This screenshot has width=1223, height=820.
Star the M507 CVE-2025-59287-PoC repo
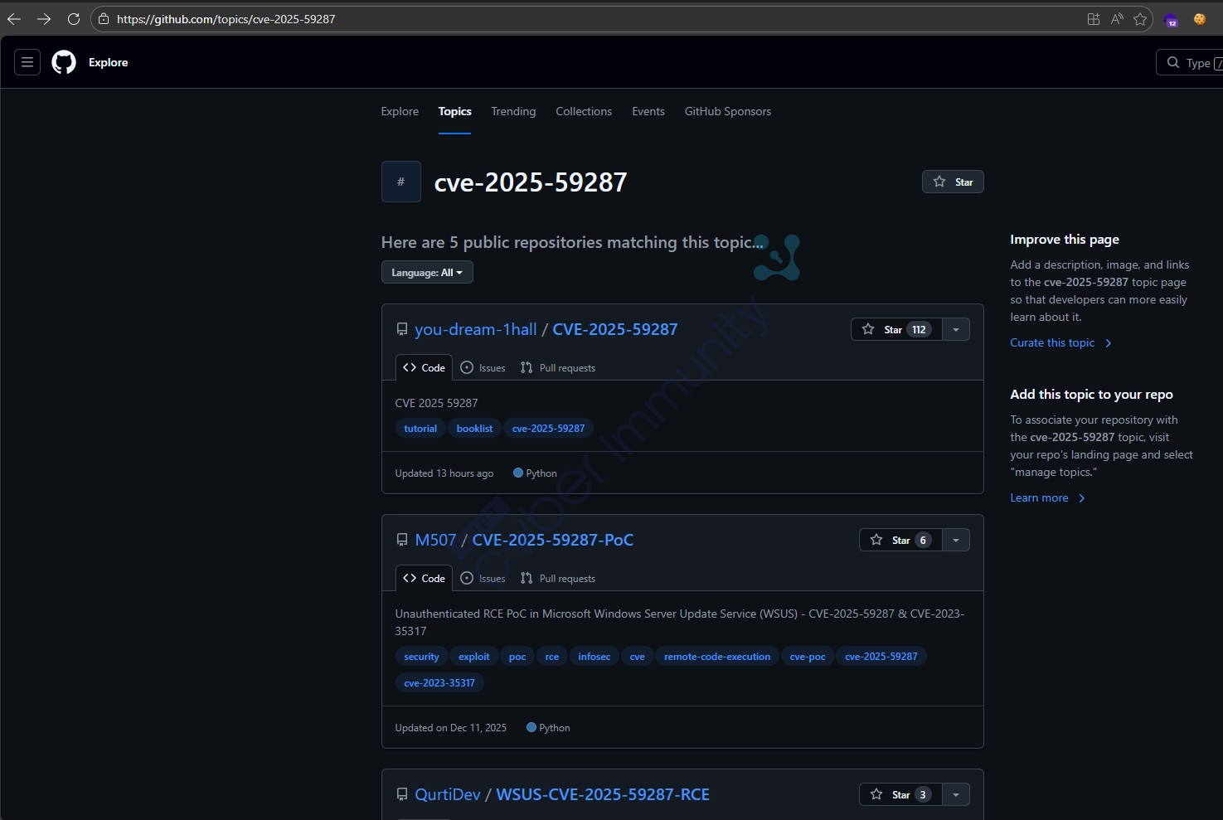pyautogui.click(x=900, y=540)
